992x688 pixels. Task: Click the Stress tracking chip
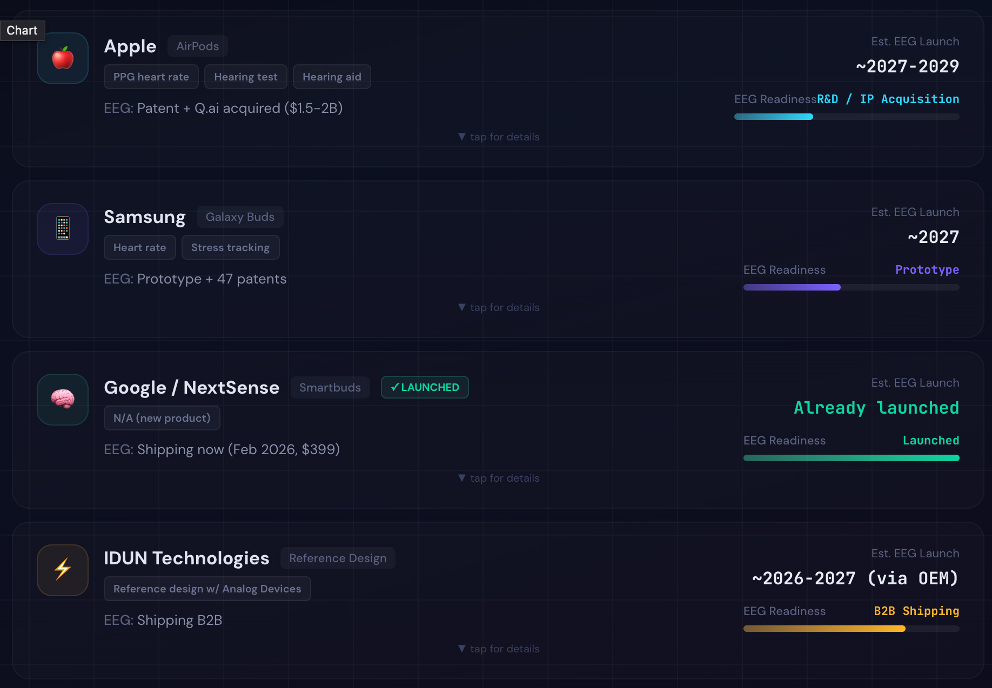click(230, 247)
